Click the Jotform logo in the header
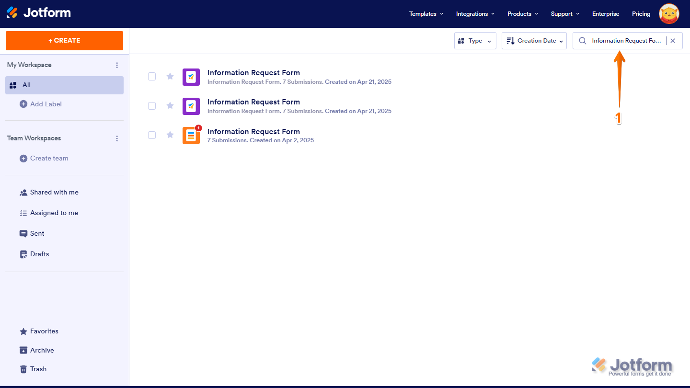 [x=38, y=13]
